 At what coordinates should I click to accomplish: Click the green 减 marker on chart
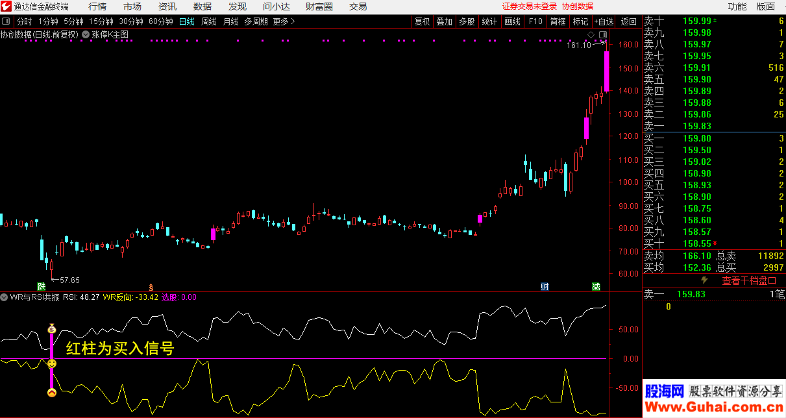(x=596, y=286)
